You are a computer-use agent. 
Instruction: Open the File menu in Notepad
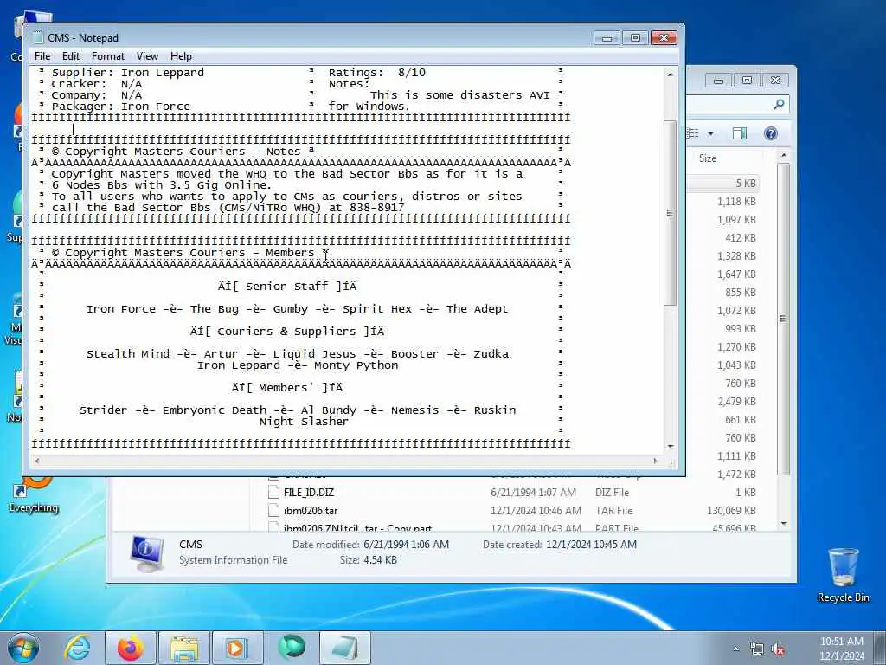42,56
